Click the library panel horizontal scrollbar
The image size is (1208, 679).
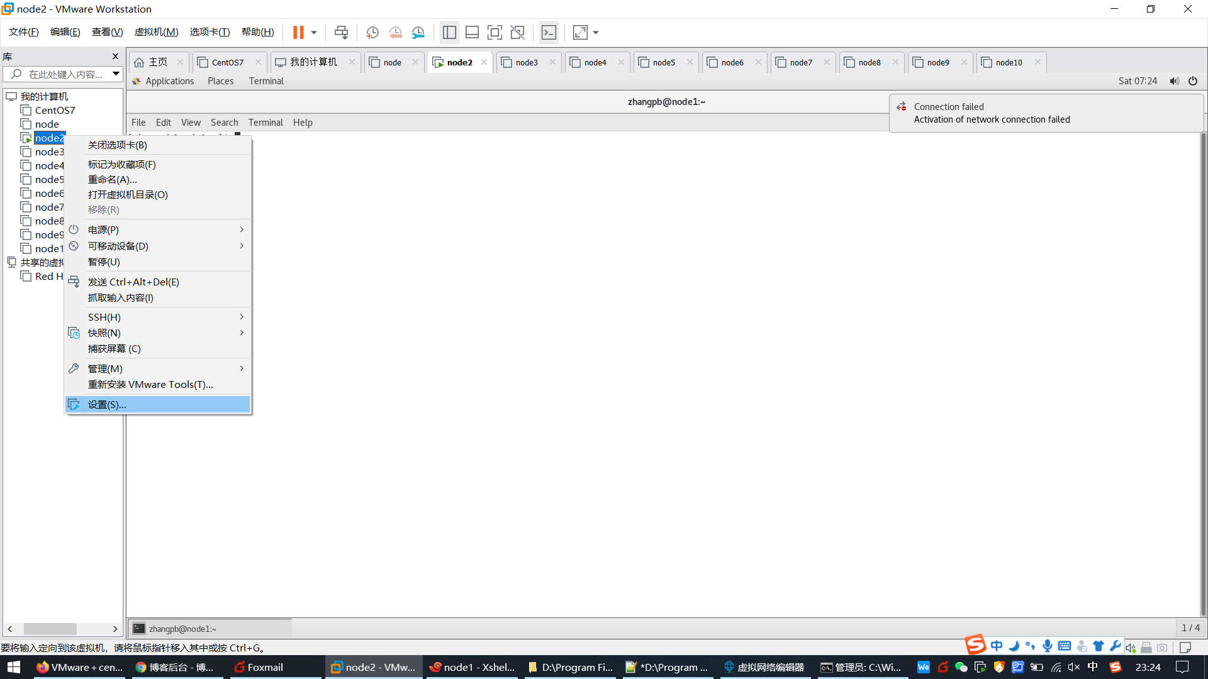(x=50, y=629)
